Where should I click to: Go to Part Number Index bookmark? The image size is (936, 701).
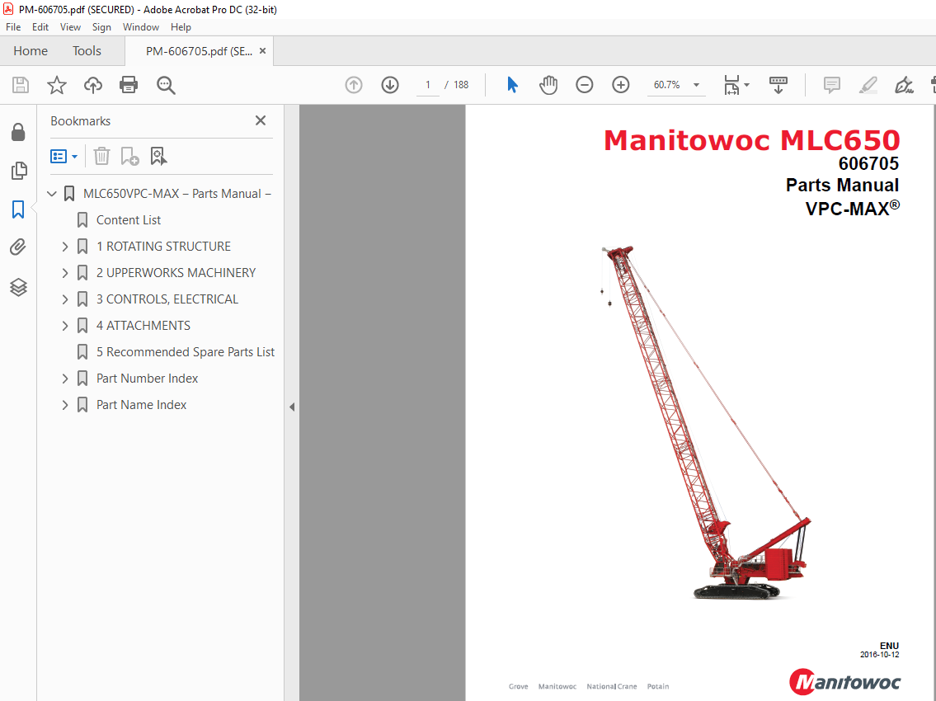tap(147, 379)
